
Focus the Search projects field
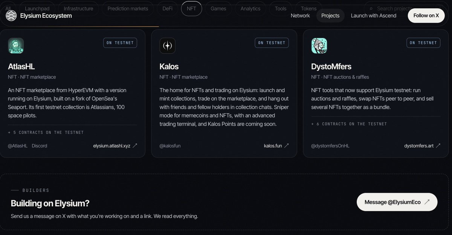(x=407, y=8)
